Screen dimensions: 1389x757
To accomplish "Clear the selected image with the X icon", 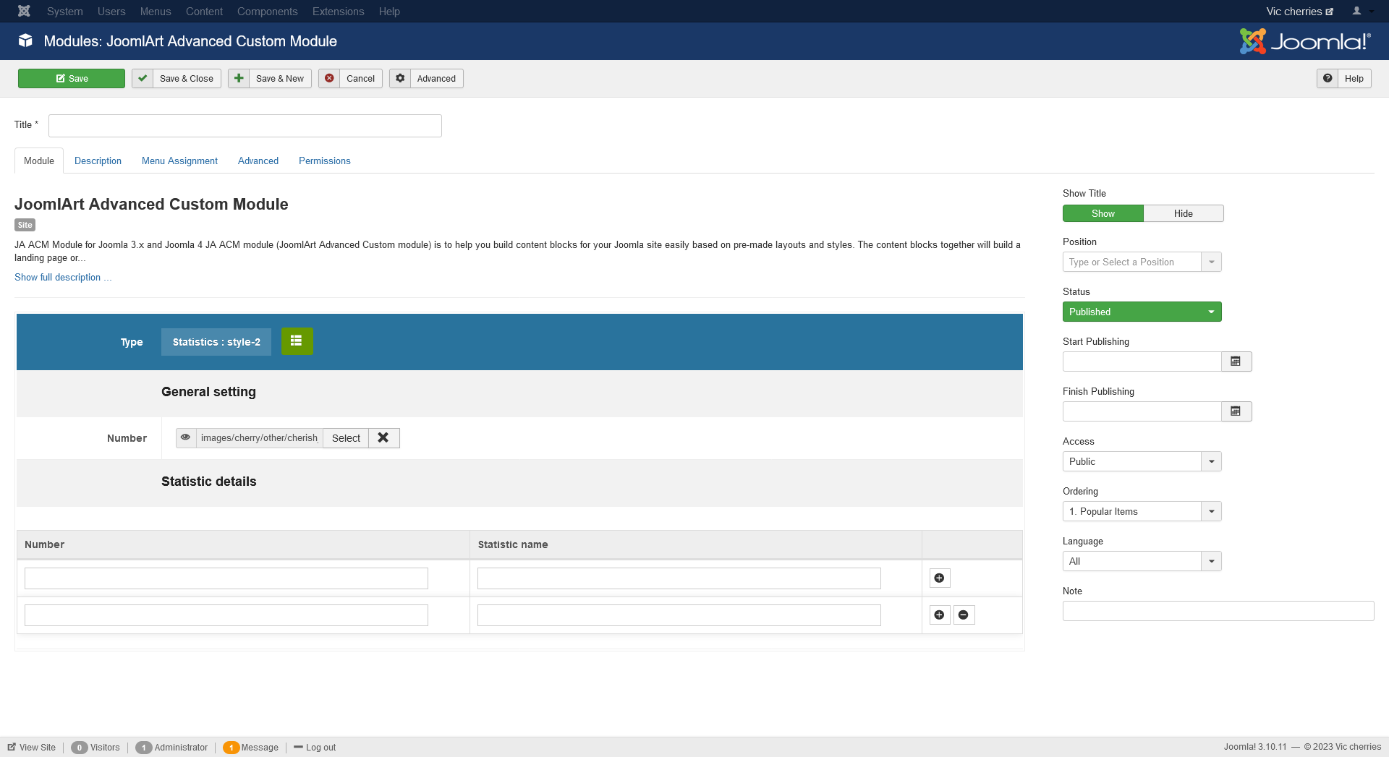I will tap(383, 437).
